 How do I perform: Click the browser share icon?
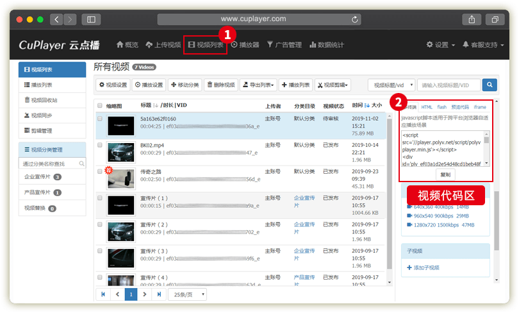[472, 20]
